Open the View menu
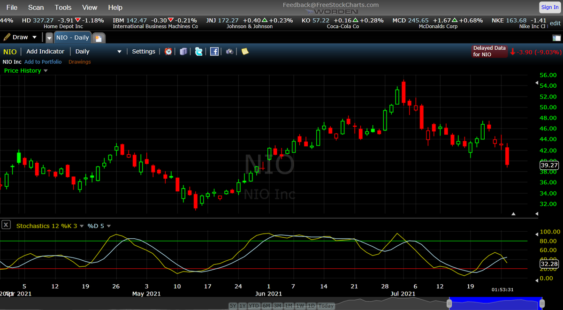The image size is (563, 310). coord(90,8)
